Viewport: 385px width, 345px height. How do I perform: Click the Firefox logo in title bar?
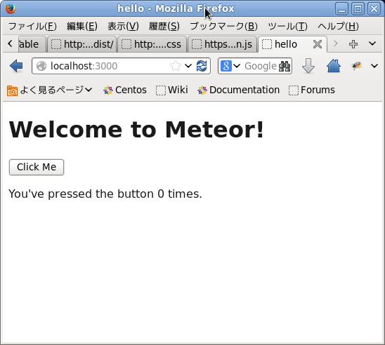tap(11, 8)
